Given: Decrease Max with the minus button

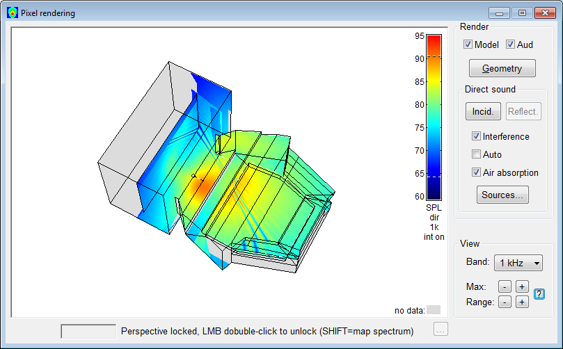Looking at the screenshot, I should point(505,286).
